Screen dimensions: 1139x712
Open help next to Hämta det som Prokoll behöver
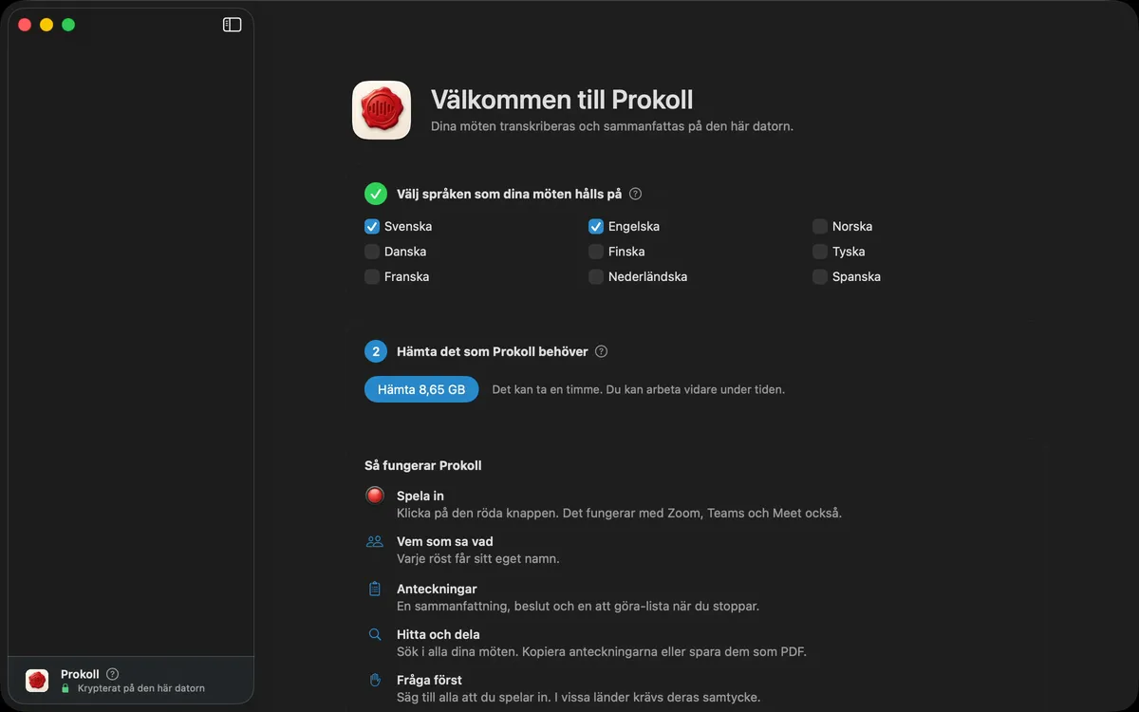(602, 351)
